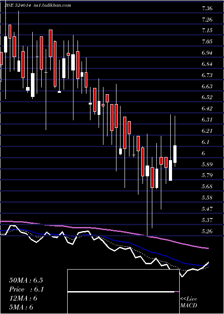Click the 7.26 price axis label
The image size is (224, 314).
(207, 20)
